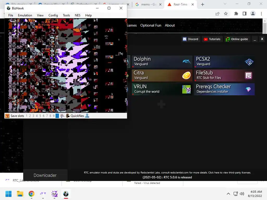
Task: Open the Optional Fun page link
Action: click(151, 25)
